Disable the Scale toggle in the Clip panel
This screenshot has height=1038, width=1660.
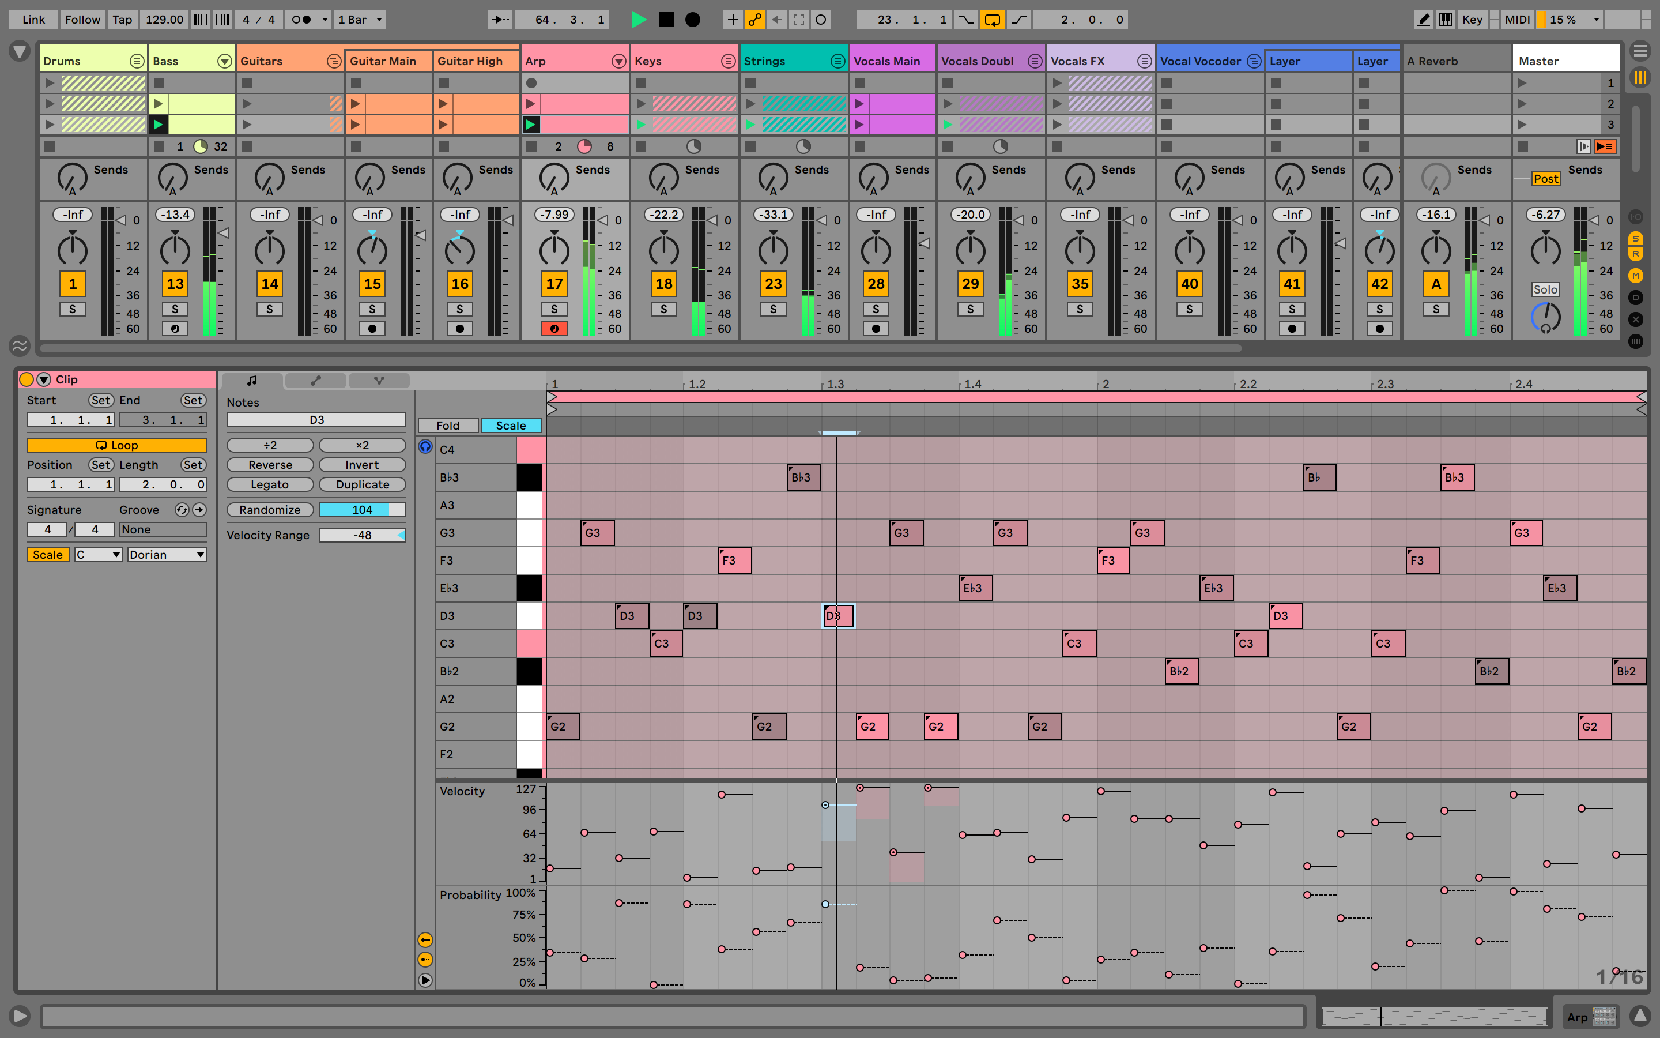click(47, 555)
